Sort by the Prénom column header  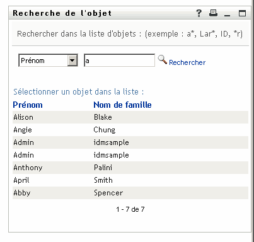click(28, 105)
